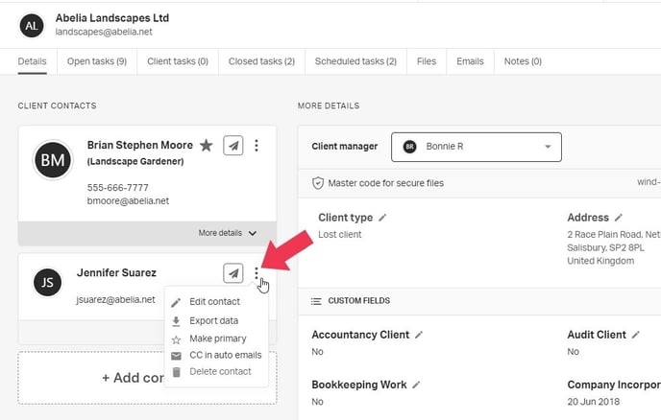Open three-dot menu for Jennifer Suarez
661x420 pixels.
[257, 273]
